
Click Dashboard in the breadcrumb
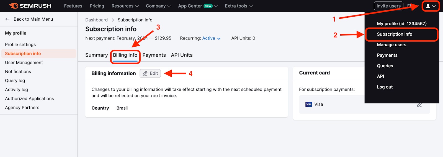coord(96,20)
